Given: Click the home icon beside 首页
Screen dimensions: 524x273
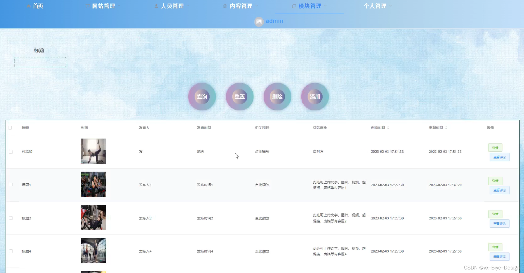Looking at the screenshot, I should [x=29, y=6].
